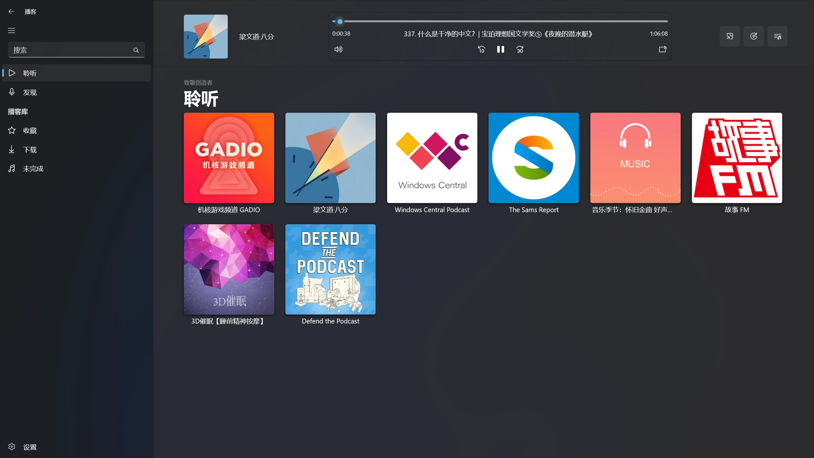Open the 发现 navigation item
Viewport: 814px width, 458px height.
pos(76,92)
